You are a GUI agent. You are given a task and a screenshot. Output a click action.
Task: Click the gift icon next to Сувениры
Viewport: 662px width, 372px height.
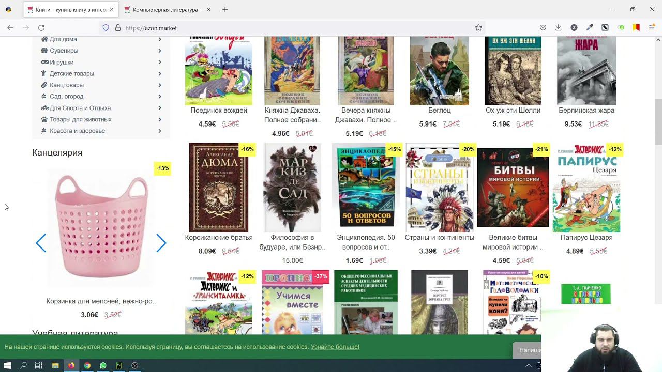tap(44, 51)
